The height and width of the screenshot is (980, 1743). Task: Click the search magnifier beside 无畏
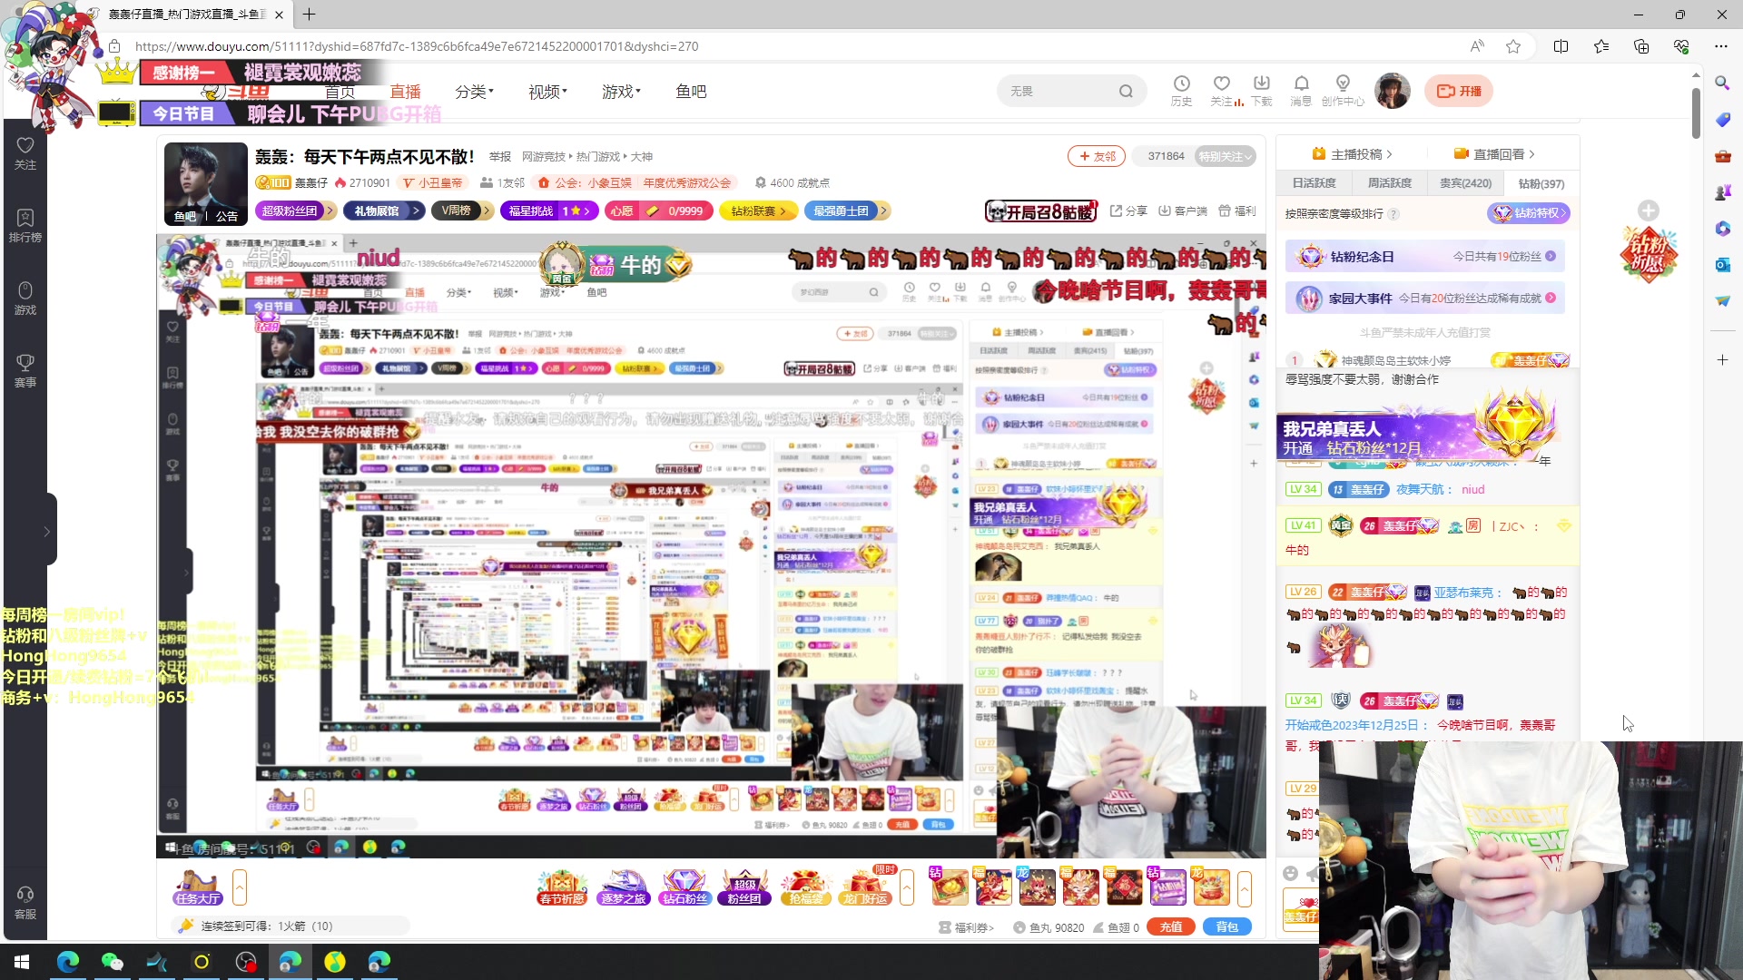1126,91
